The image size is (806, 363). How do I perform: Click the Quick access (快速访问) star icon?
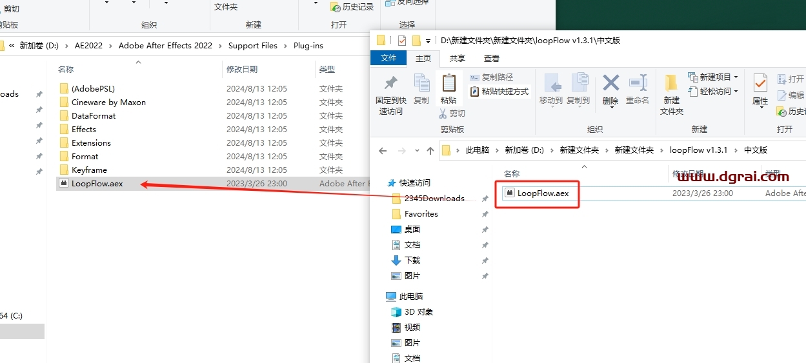tap(391, 182)
